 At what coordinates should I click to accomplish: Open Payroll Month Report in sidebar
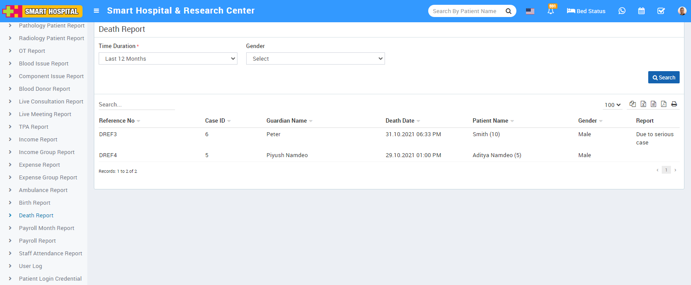(46, 228)
